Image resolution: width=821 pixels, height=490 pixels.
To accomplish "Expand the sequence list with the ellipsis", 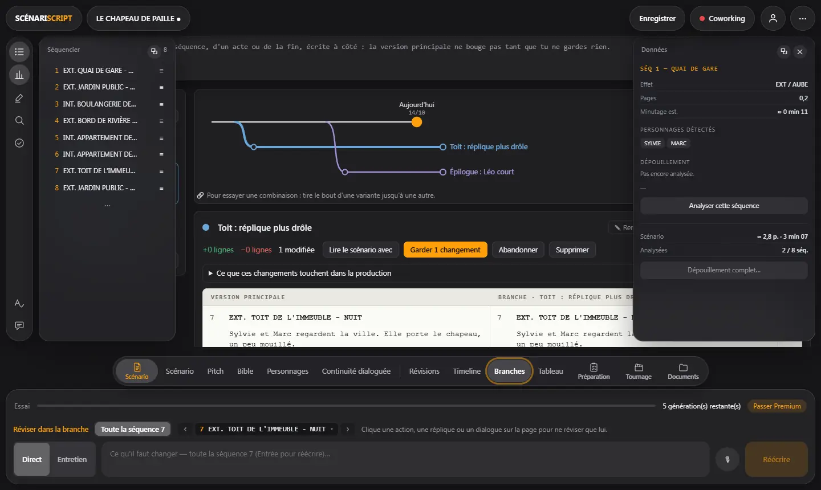I will (107, 205).
